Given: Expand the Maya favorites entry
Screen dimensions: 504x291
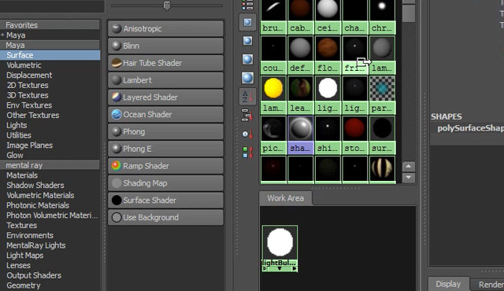Looking at the screenshot, I should 2,35.
